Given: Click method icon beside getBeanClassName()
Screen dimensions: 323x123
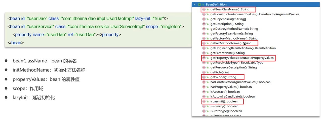Looking at the screenshot, I should 204,9.
